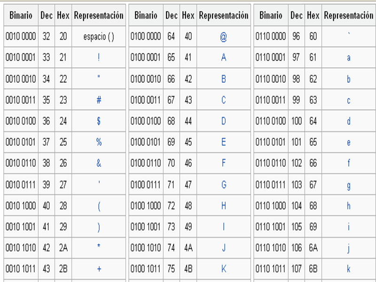
Task: Click the lowercase g link
Action: (349, 186)
